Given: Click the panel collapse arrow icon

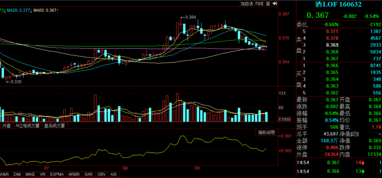Looking at the screenshot, I should coord(274,4).
